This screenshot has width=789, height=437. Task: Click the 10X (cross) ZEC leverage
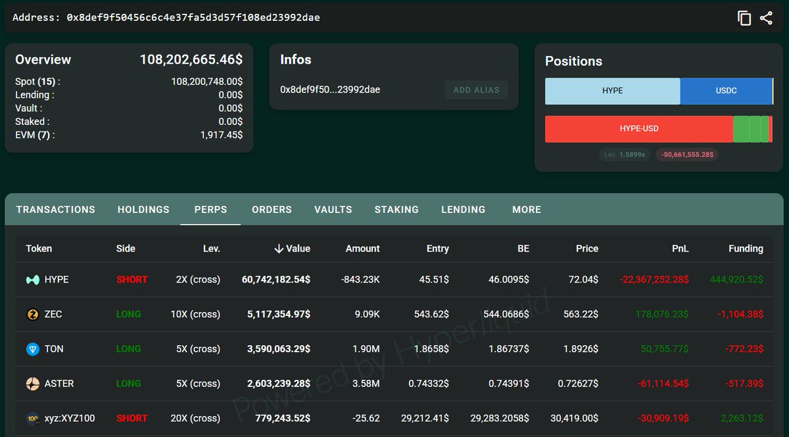click(x=195, y=315)
